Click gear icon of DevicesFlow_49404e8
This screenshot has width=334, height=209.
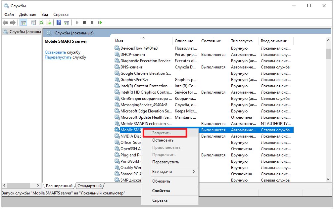[117, 48]
